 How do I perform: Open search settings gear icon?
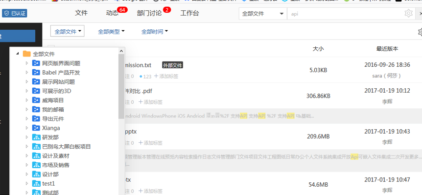pos(409,13)
